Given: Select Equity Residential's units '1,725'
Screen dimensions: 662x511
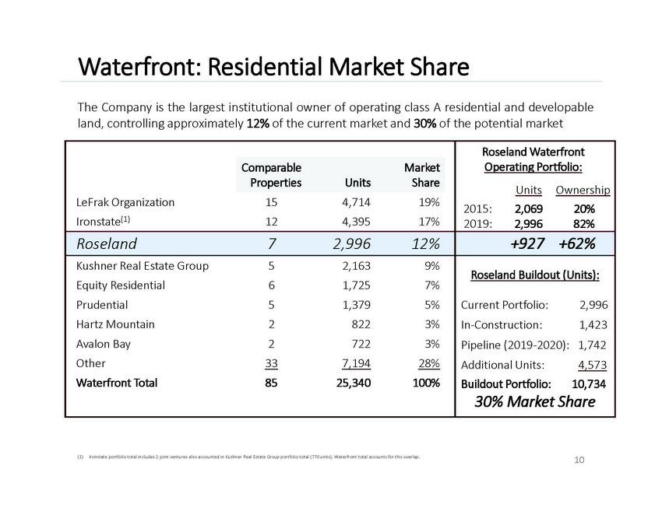Looking at the screenshot, I should (x=356, y=285).
